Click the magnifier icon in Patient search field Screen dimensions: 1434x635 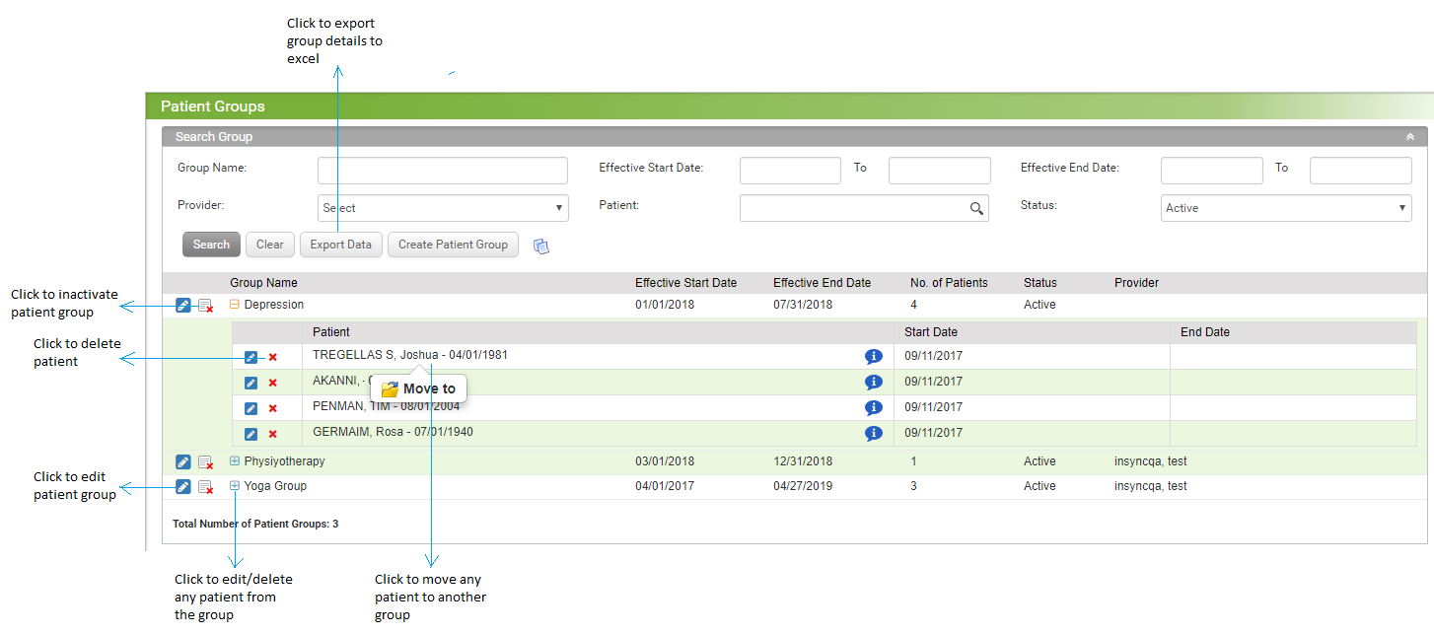click(976, 208)
